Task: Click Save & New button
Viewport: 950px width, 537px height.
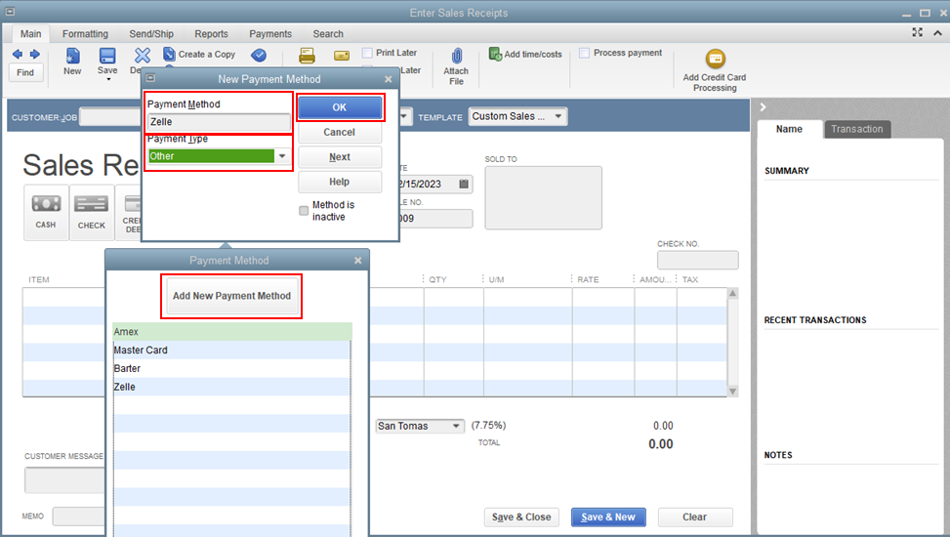Action: [608, 517]
